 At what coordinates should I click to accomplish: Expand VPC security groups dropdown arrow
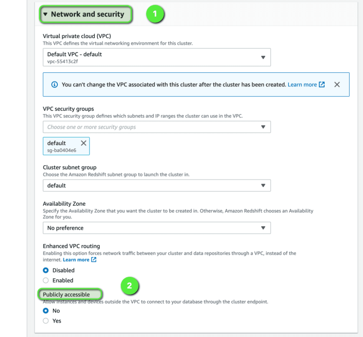(263, 127)
